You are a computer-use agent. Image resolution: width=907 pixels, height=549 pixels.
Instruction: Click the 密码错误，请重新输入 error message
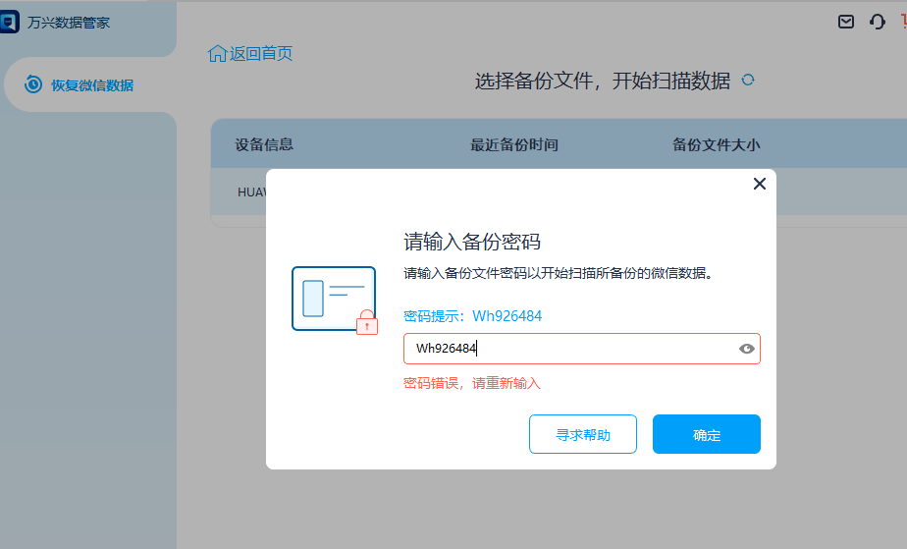[472, 383]
